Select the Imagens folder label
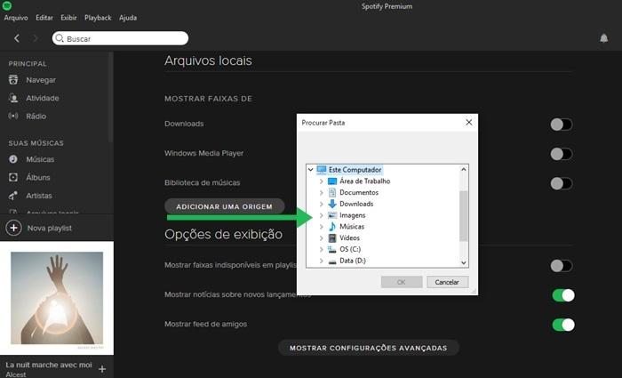The image size is (622, 378). 352,215
